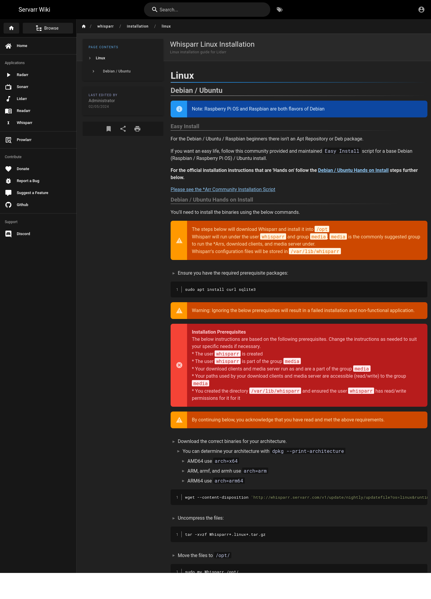Screen dimensions: 431x599
Task: Click the breadcrumb home icon
Action: (84, 26)
